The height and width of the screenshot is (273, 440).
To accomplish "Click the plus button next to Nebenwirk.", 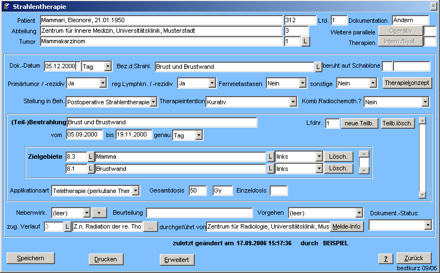I will tap(99, 213).
